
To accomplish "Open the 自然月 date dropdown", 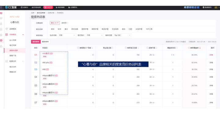I will [65, 23].
